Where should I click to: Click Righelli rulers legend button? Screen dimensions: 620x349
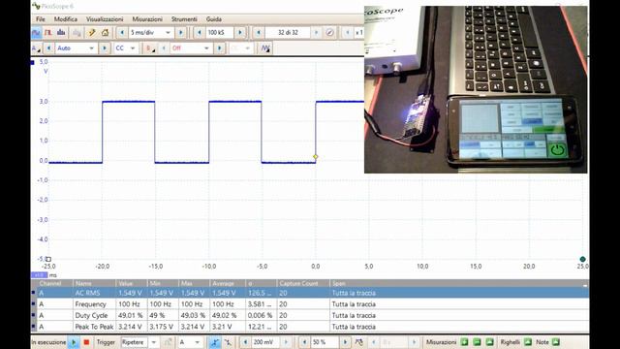pyautogui.click(x=528, y=342)
